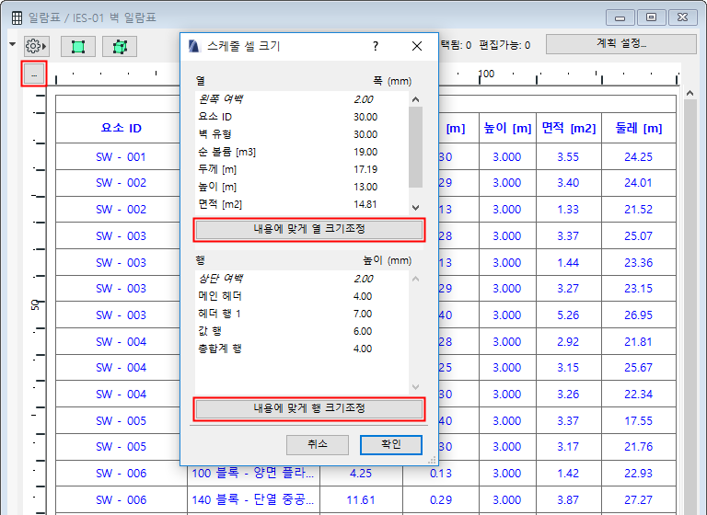The height and width of the screenshot is (515, 707).
Task: Select 벽 유형 row in column list
Action: pos(302,134)
